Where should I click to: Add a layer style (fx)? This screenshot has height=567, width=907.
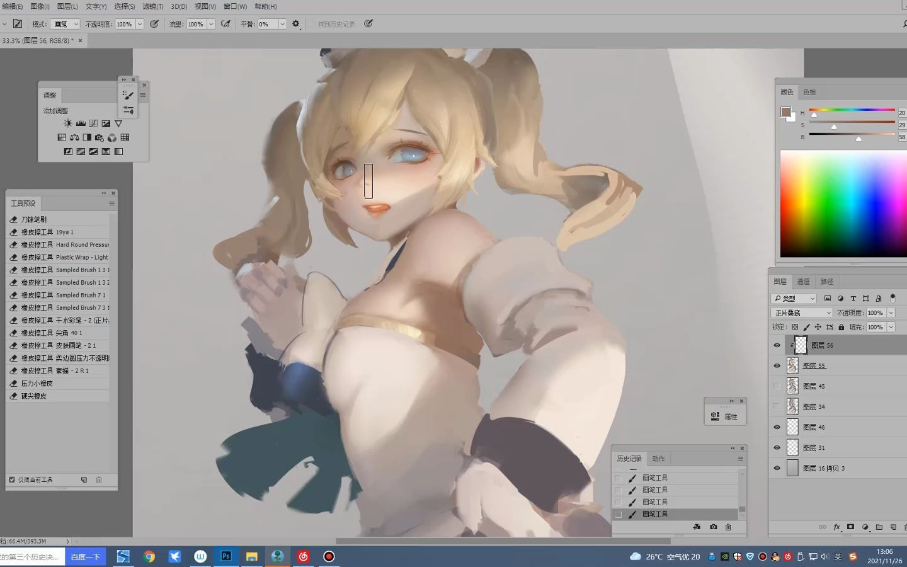pyautogui.click(x=836, y=527)
